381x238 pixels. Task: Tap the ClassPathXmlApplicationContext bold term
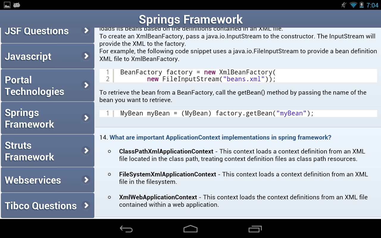[x=166, y=151]
